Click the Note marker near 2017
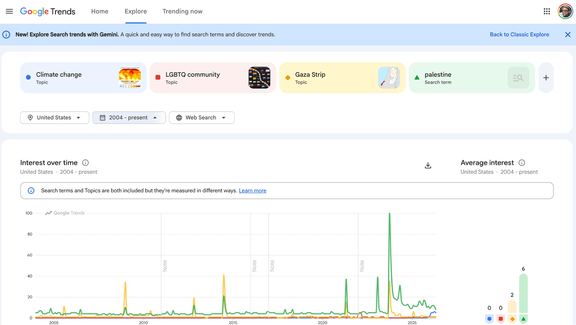576x325 pixels. (x=272, y=266)
